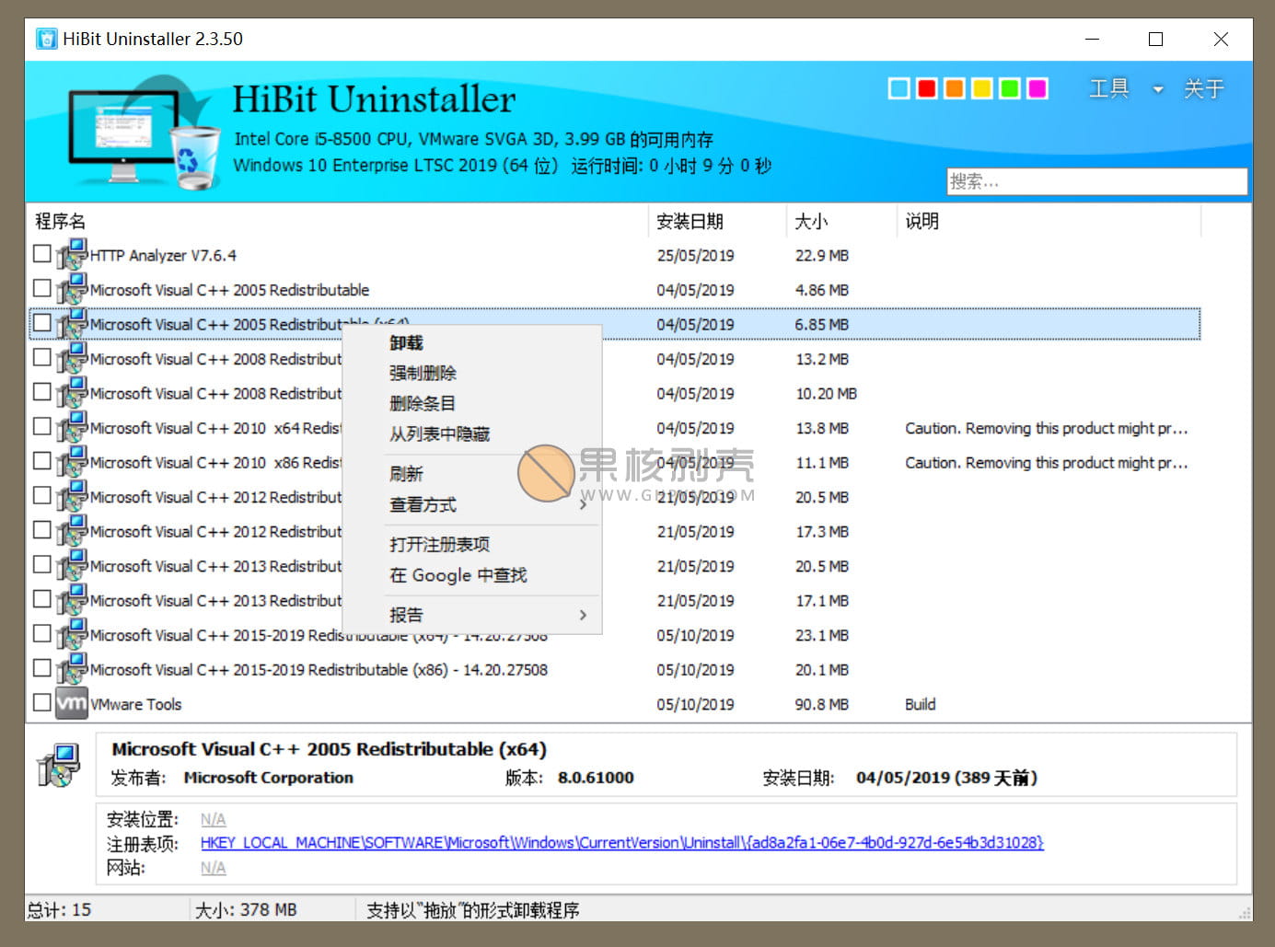The width and height of the screenshot is (1275, 947).
Task: Click the 关于 button in the header
Action: pyautogui.click(x=1204, y=88)
